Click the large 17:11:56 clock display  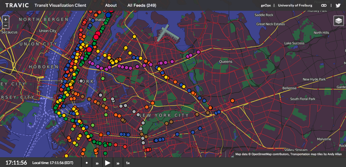click(16, 163)
